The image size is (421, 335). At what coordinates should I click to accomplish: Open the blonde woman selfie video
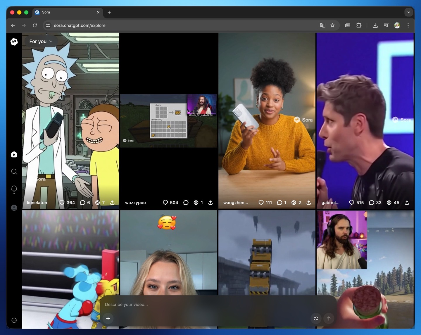[x=169, y=253]
